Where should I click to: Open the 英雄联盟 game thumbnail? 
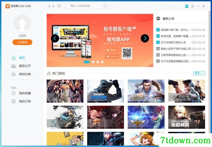click(x=146, y=117)
